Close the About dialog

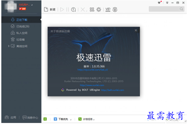coord(136,31)
